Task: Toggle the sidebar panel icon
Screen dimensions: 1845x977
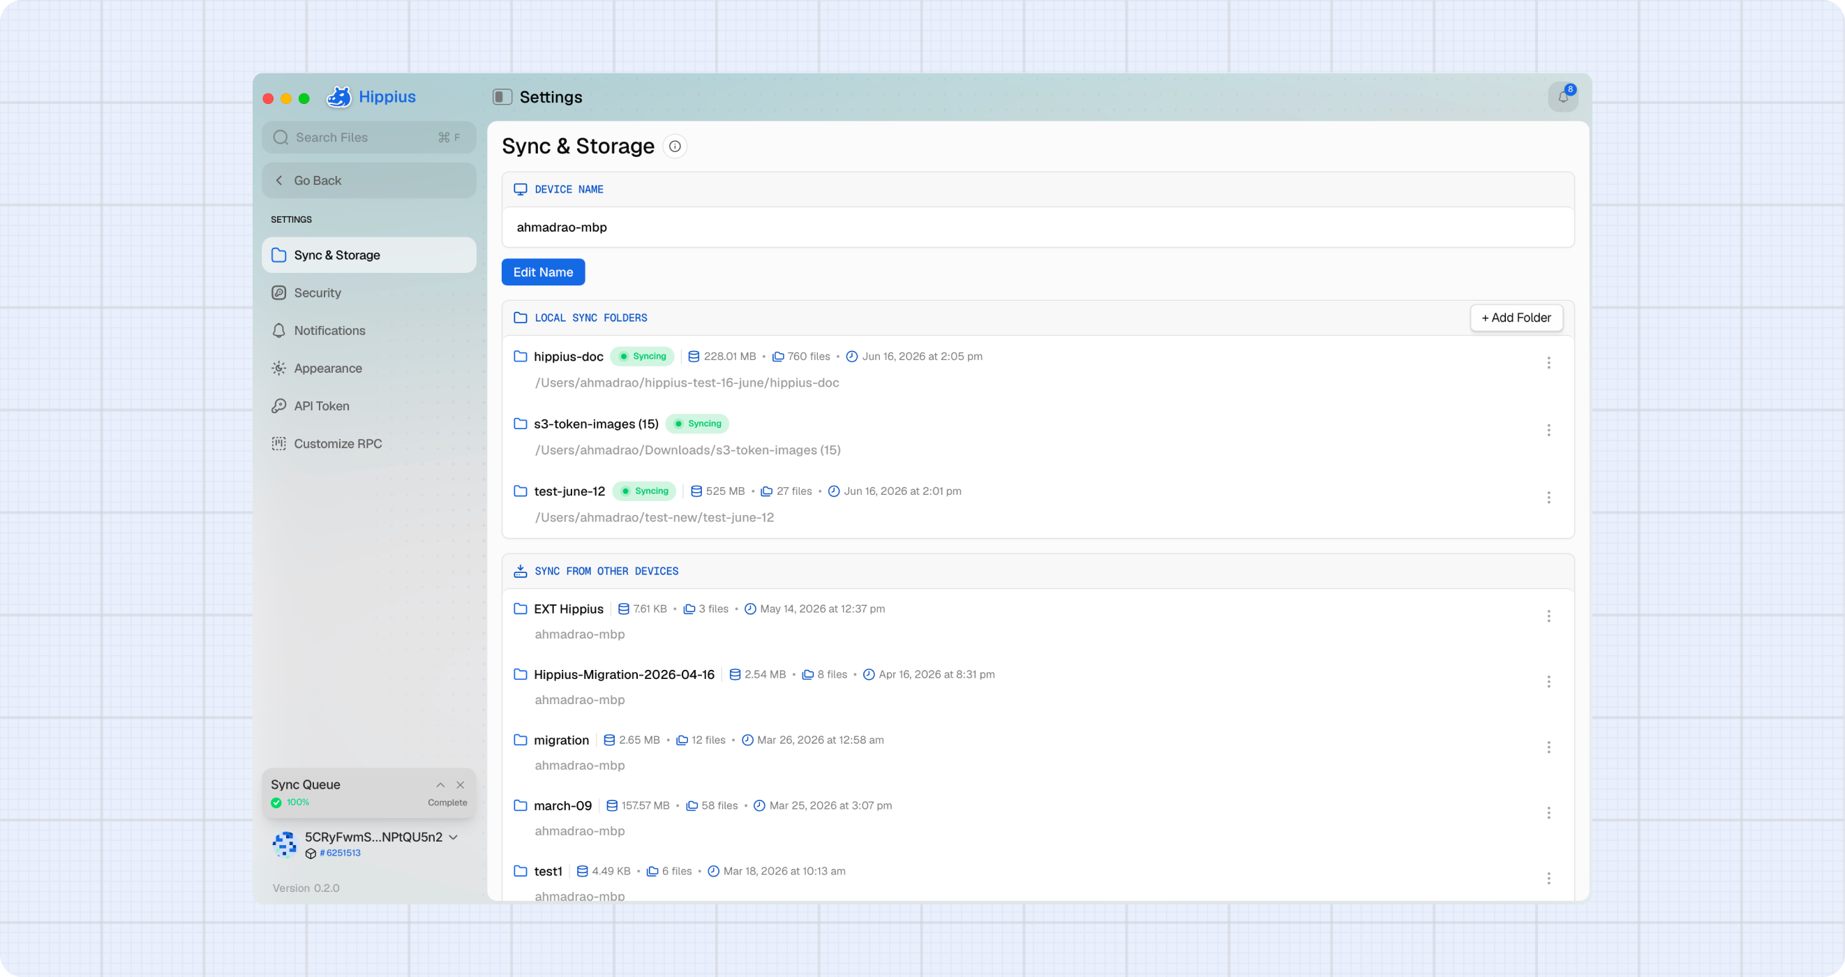Action: 502,97
